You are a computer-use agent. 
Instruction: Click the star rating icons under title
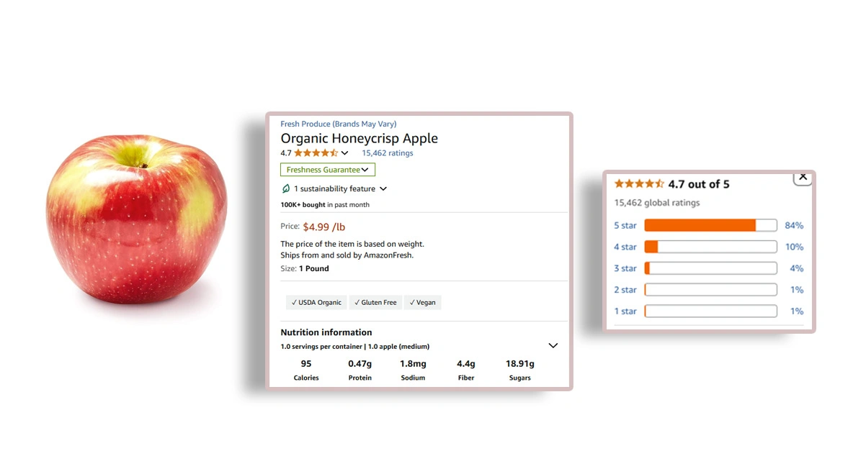[x=316, y=153]
